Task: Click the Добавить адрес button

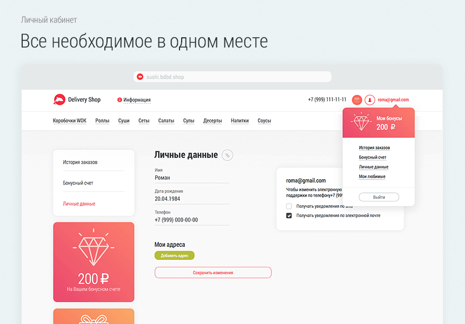Action: click(x=174, y=255)
